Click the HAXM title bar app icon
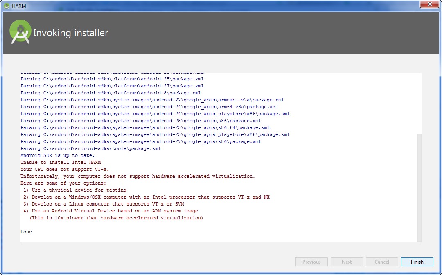This screenshot has width=442, height=275. coord(7,6)
